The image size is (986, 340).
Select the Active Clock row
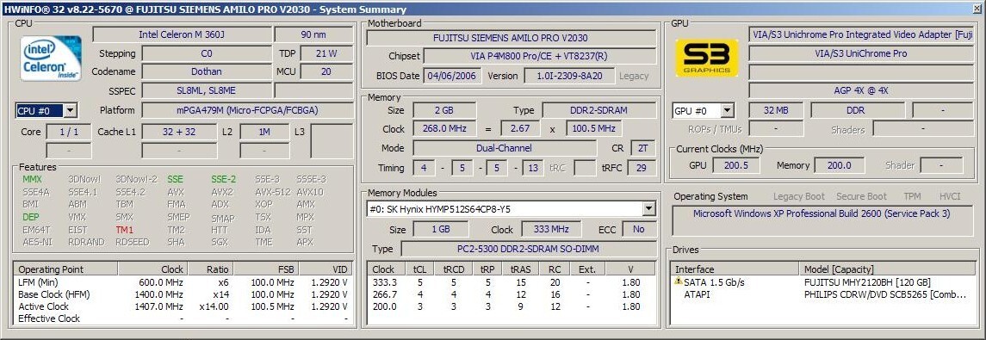tap(183, 306)
